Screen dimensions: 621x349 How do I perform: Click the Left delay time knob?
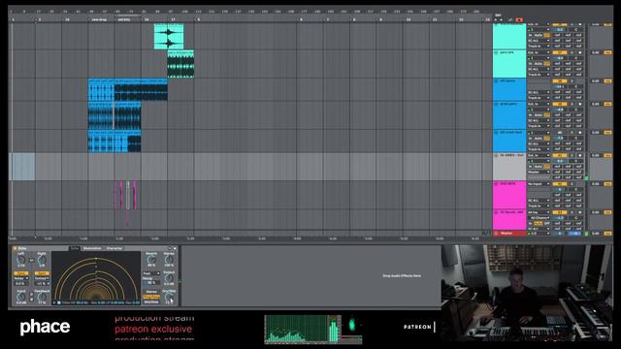(x=20, y=260)
